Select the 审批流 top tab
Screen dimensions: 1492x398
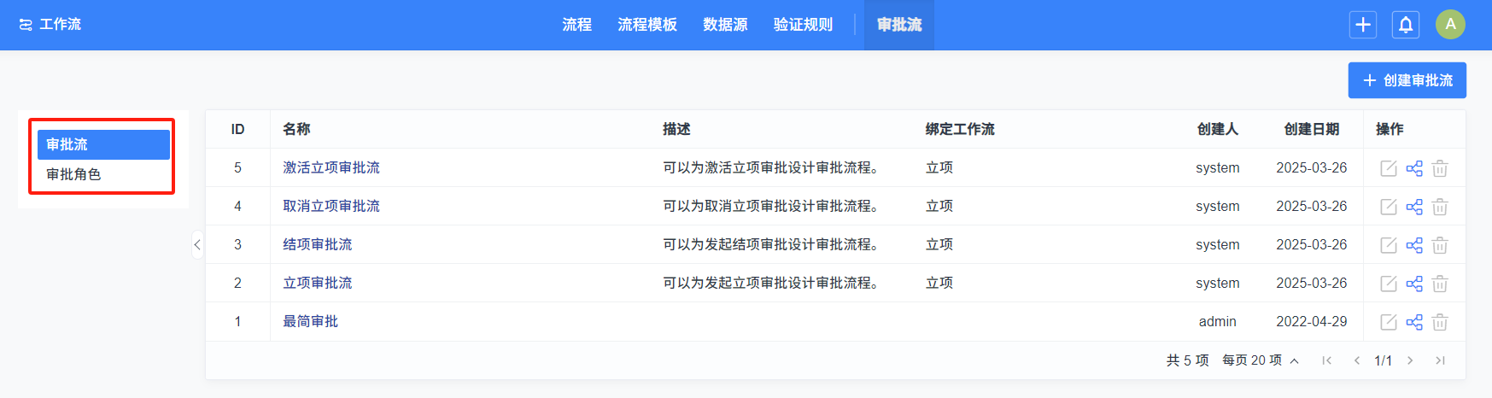point(899,25)
